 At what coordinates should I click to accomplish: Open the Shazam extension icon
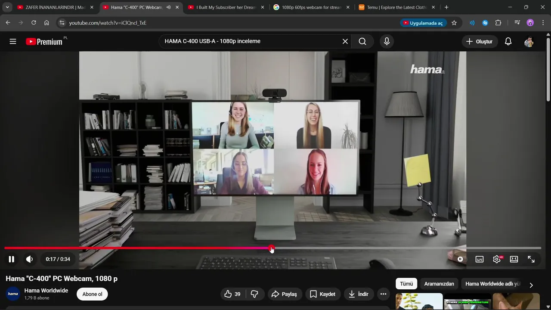[x=485, y=23]
